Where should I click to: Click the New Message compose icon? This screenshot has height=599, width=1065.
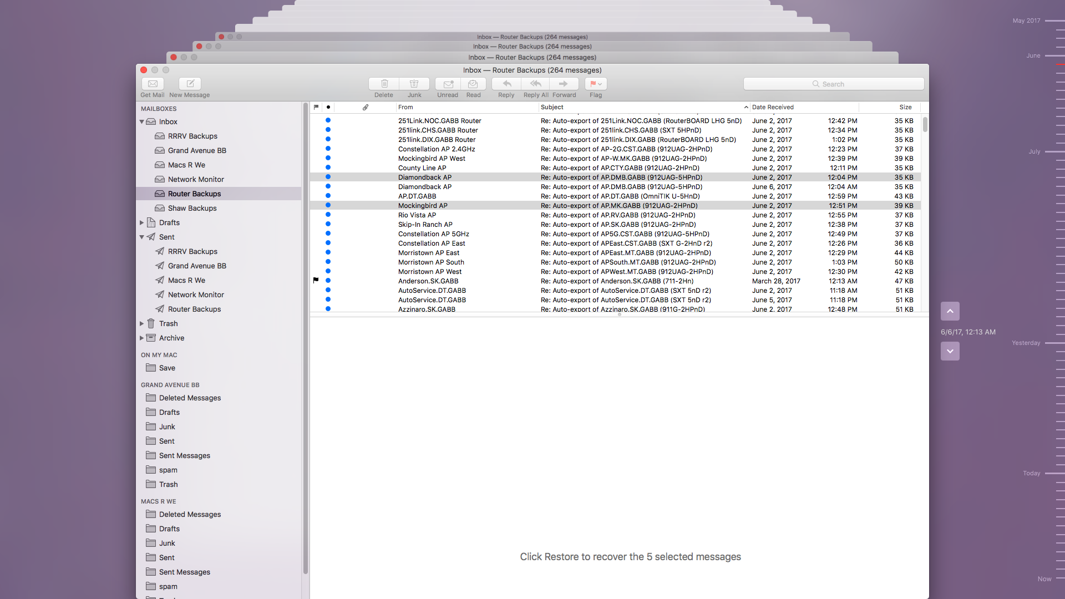click(190, 84)
